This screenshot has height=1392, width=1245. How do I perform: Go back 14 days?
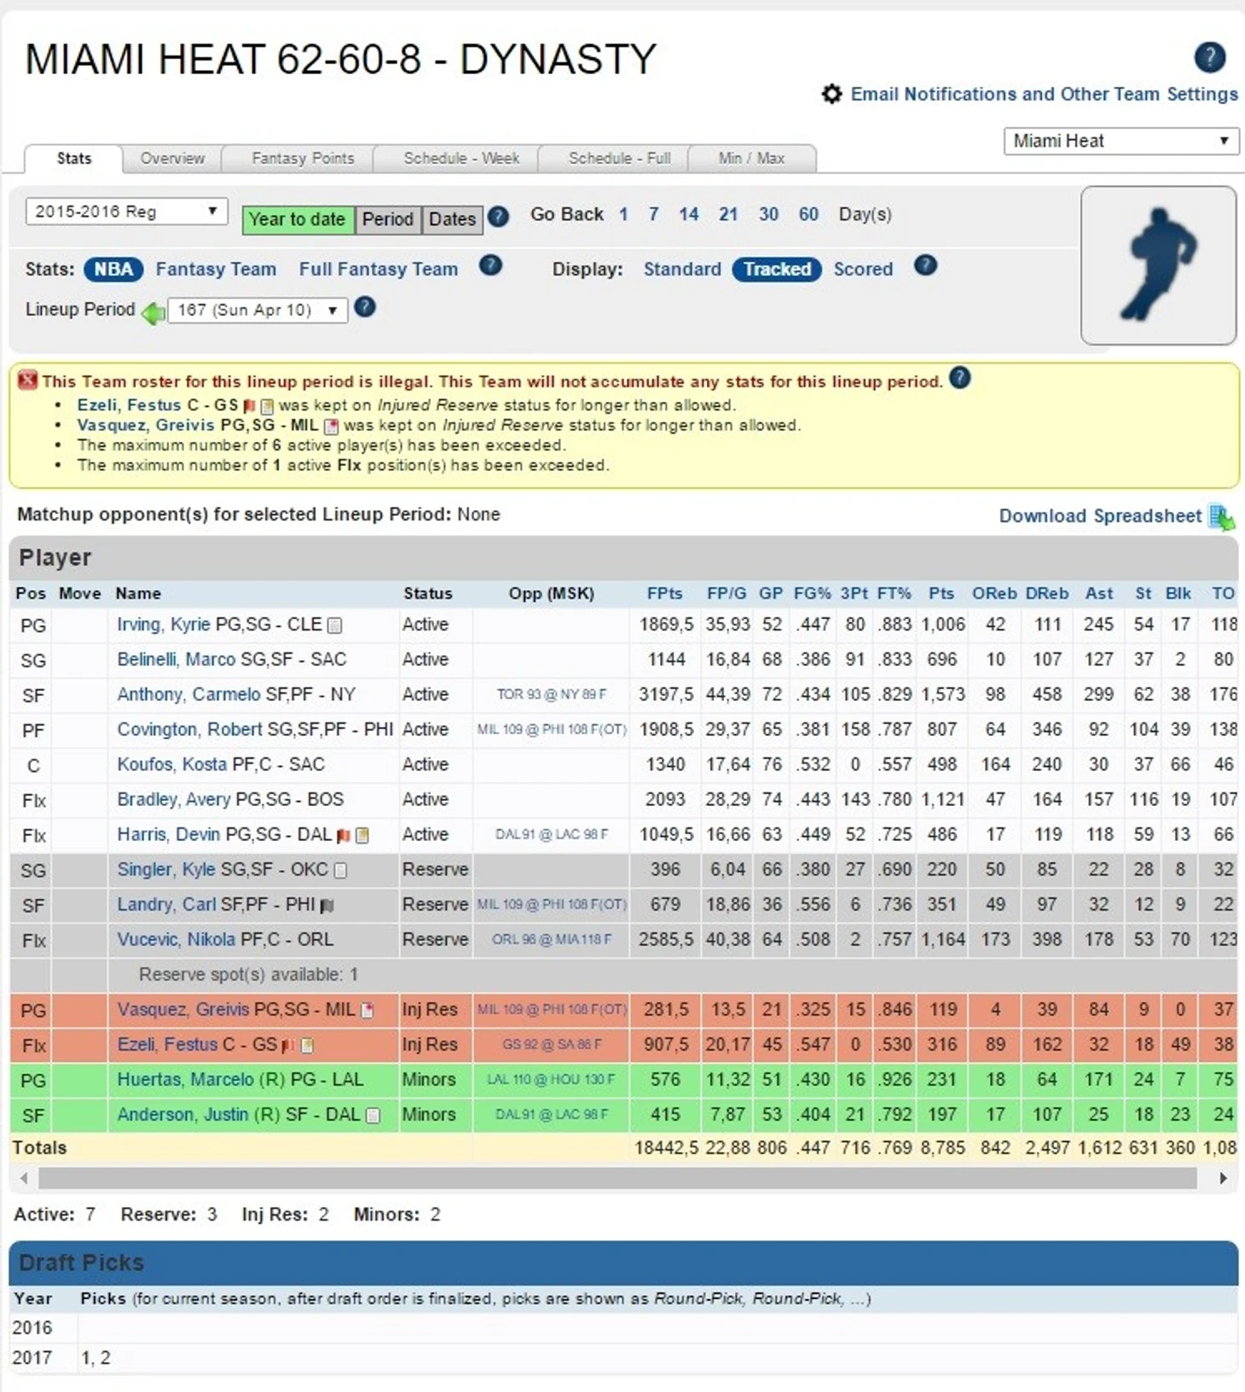[688, 214]
